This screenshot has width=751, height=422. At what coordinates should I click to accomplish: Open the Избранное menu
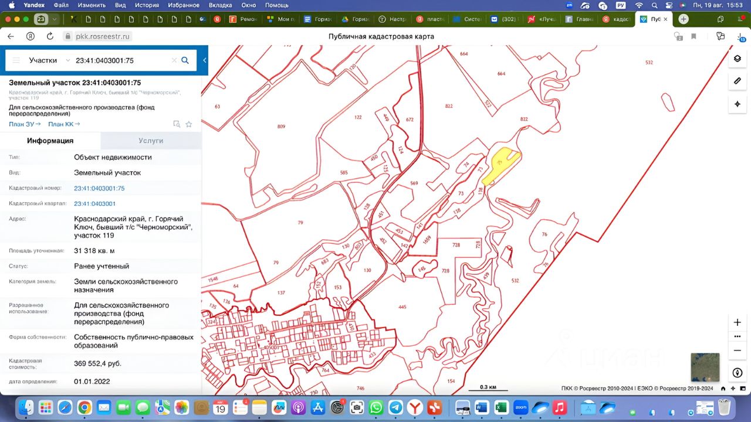[x=183, y=5]
